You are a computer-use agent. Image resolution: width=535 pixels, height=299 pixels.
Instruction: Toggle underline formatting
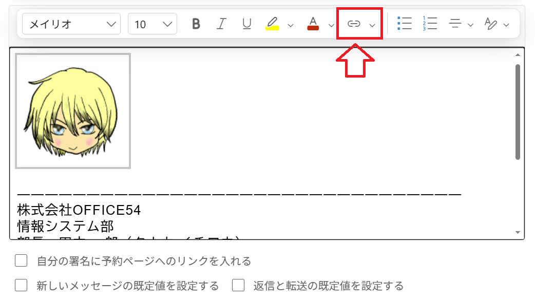[x=246, y=24]
